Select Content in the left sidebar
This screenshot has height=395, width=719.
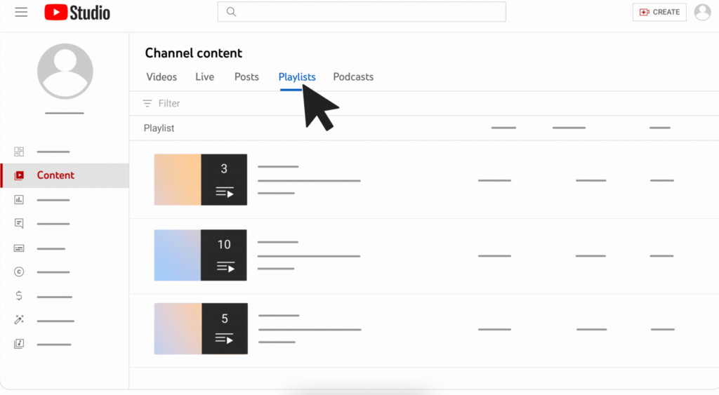click(55, 175)
